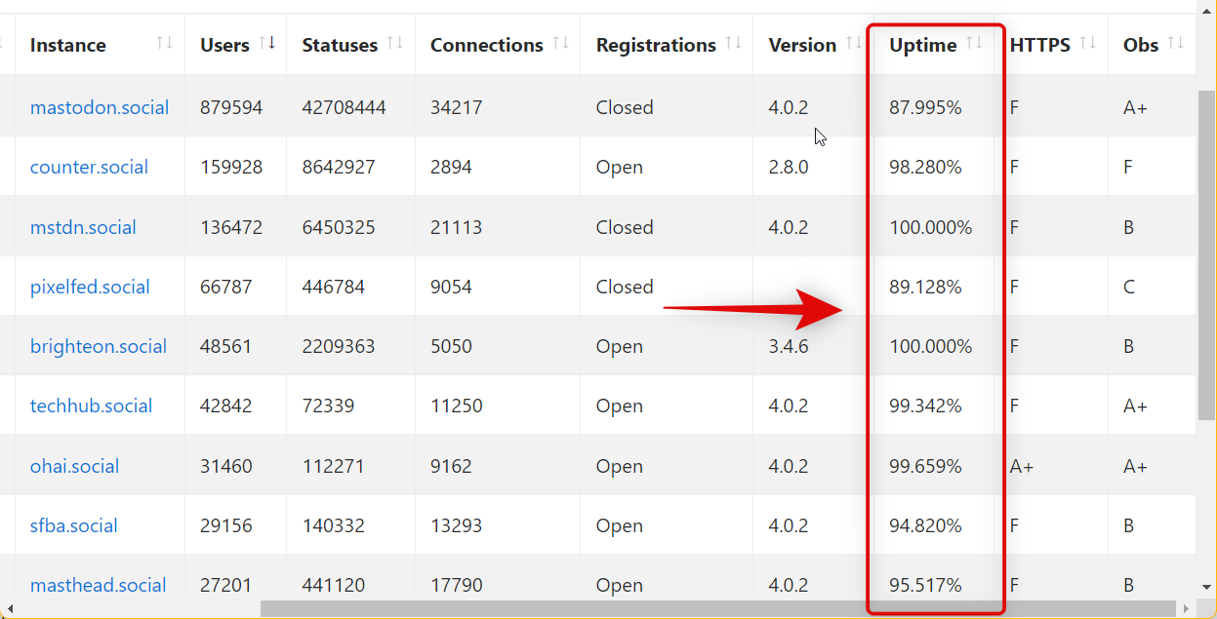Image resolution: width=1217 pixels, height=619 pixels.
Task: Select the 66787 users cell
Action: 226,287
